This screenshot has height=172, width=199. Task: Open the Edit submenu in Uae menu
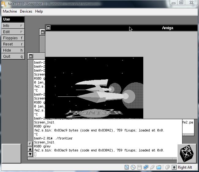13,32
